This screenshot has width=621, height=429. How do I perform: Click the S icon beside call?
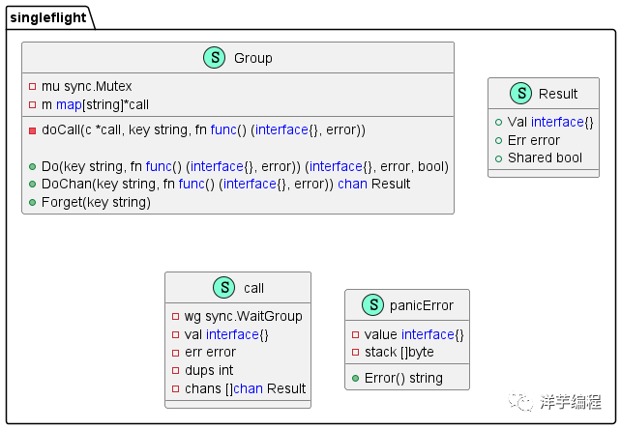(x=223, y=288)
